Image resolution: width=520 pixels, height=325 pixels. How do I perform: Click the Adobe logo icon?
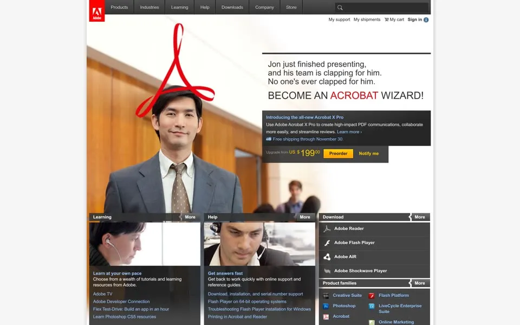click(97, 11)
